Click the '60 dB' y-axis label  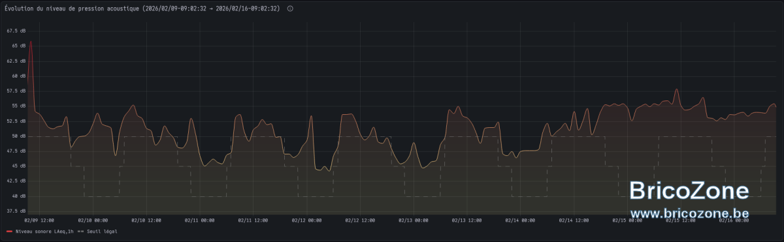(x=18, y=76)
